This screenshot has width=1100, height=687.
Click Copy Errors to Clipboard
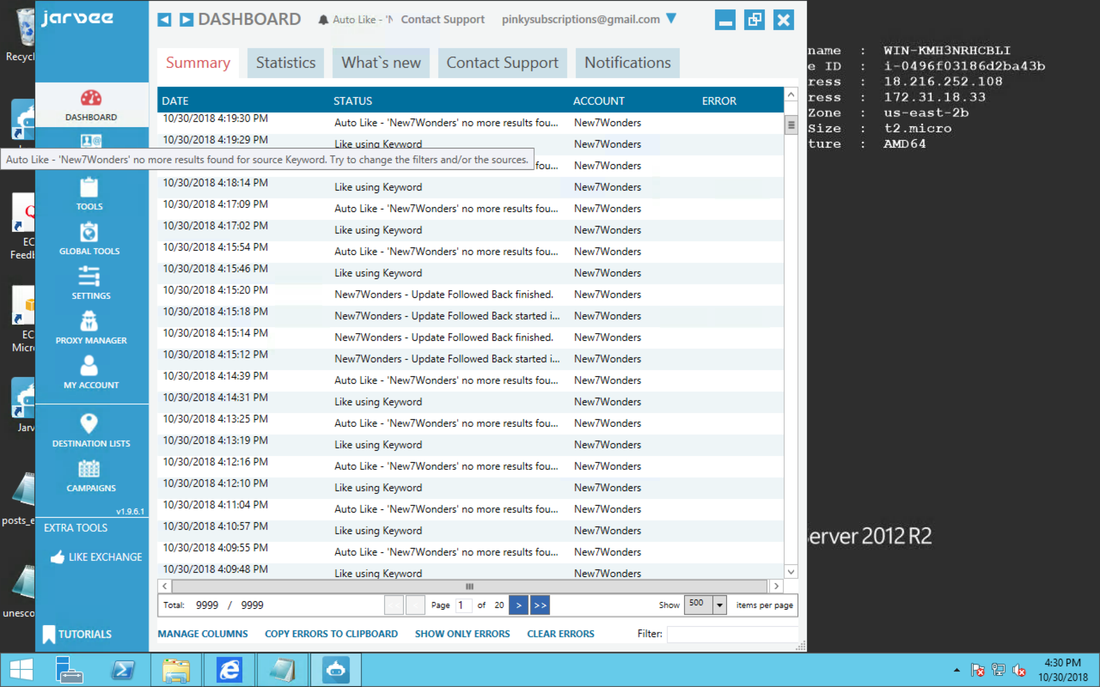click(331, 634)
